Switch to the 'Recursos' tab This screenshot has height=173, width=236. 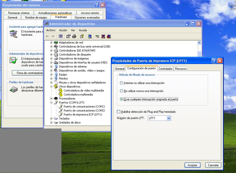(x=180, y=68)
